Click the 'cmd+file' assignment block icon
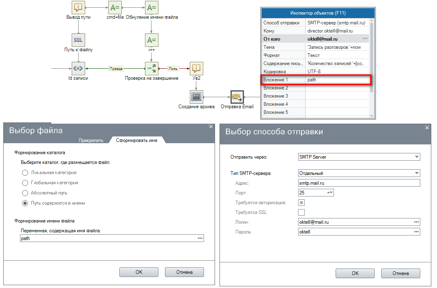The height and width of the screenshot is (288, 437). pos(115,7)
